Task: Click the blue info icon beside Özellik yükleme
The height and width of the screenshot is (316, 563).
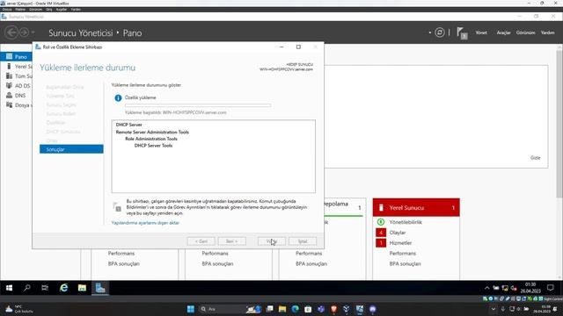Action: (118, 97)
